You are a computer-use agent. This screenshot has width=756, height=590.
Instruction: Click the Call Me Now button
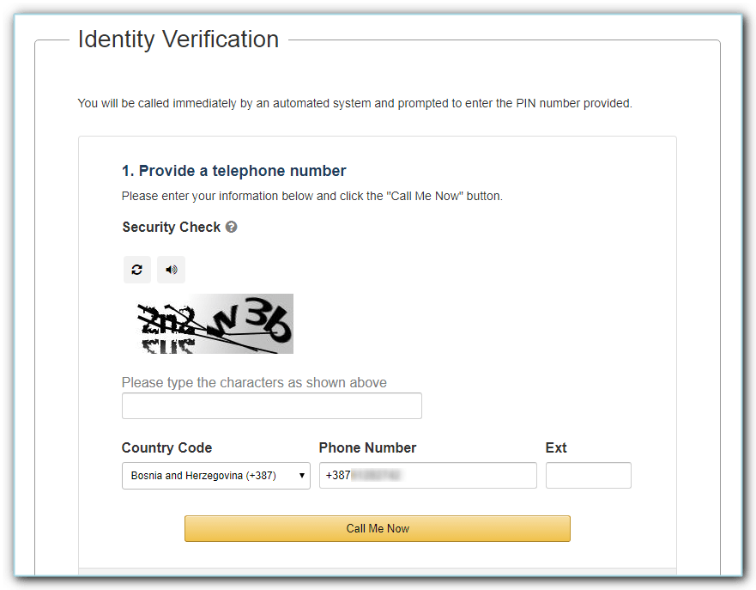(378, 529)
